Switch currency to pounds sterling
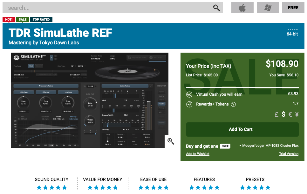The height and width of the screenshot is (194, 307). 276,114
